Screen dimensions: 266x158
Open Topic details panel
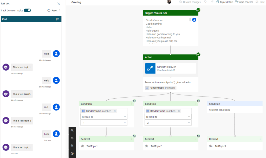pyautogui.click(x=225, y=2)
